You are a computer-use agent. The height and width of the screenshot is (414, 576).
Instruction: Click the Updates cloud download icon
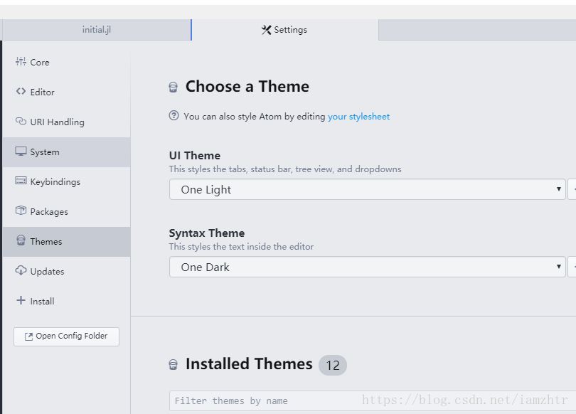coord(21,270)
